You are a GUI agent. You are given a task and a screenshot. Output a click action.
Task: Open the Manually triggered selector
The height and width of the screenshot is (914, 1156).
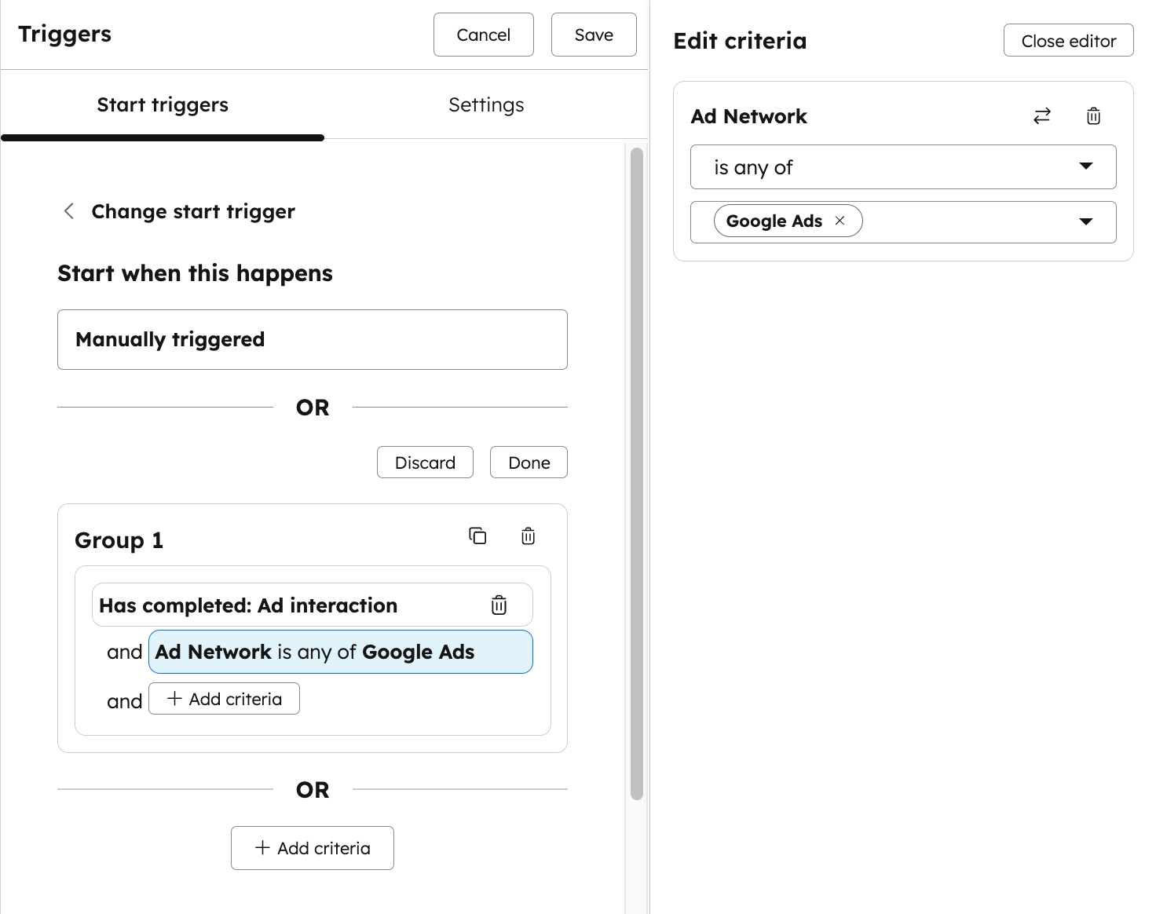point(312,339)
